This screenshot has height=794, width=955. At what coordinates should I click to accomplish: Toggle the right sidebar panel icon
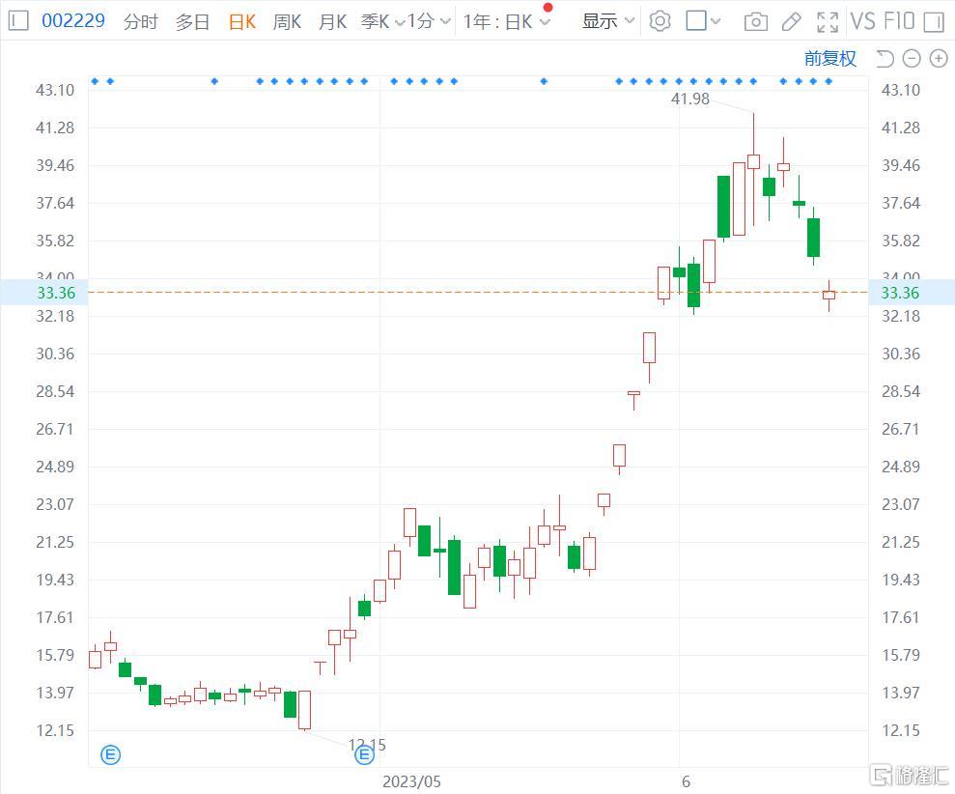point(934,22)
